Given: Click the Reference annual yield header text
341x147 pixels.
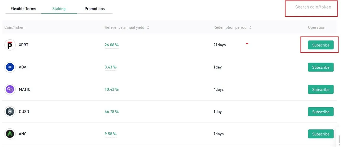Looking at the screenshot, I should (x=124, y=27).
